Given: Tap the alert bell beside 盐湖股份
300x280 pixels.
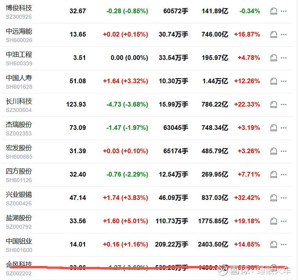Looking at the screenshot, I should coord(274,221).
